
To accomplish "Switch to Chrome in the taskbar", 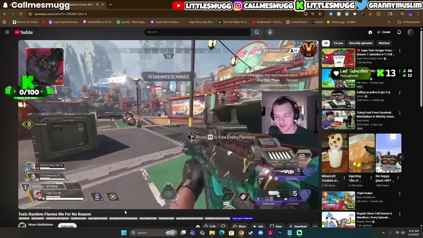I will 241,233.
